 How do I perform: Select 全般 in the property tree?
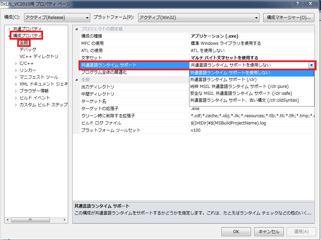(24, 43)
